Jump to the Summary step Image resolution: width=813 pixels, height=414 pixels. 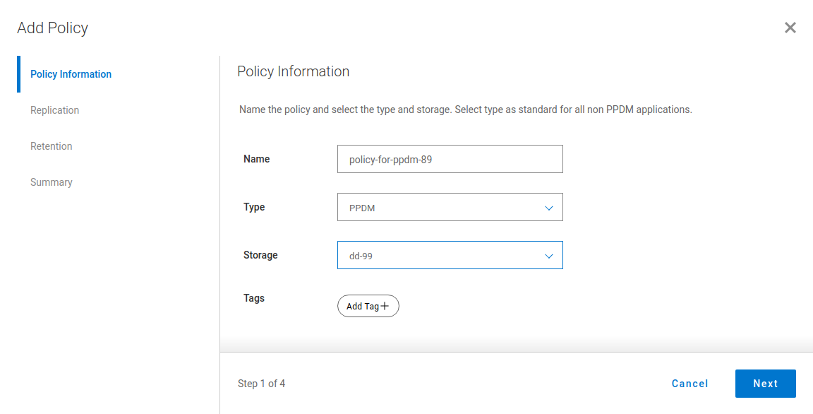click(51, 182)
